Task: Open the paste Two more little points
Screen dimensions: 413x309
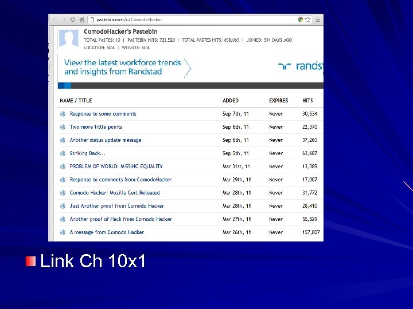Action: point(96,127)
